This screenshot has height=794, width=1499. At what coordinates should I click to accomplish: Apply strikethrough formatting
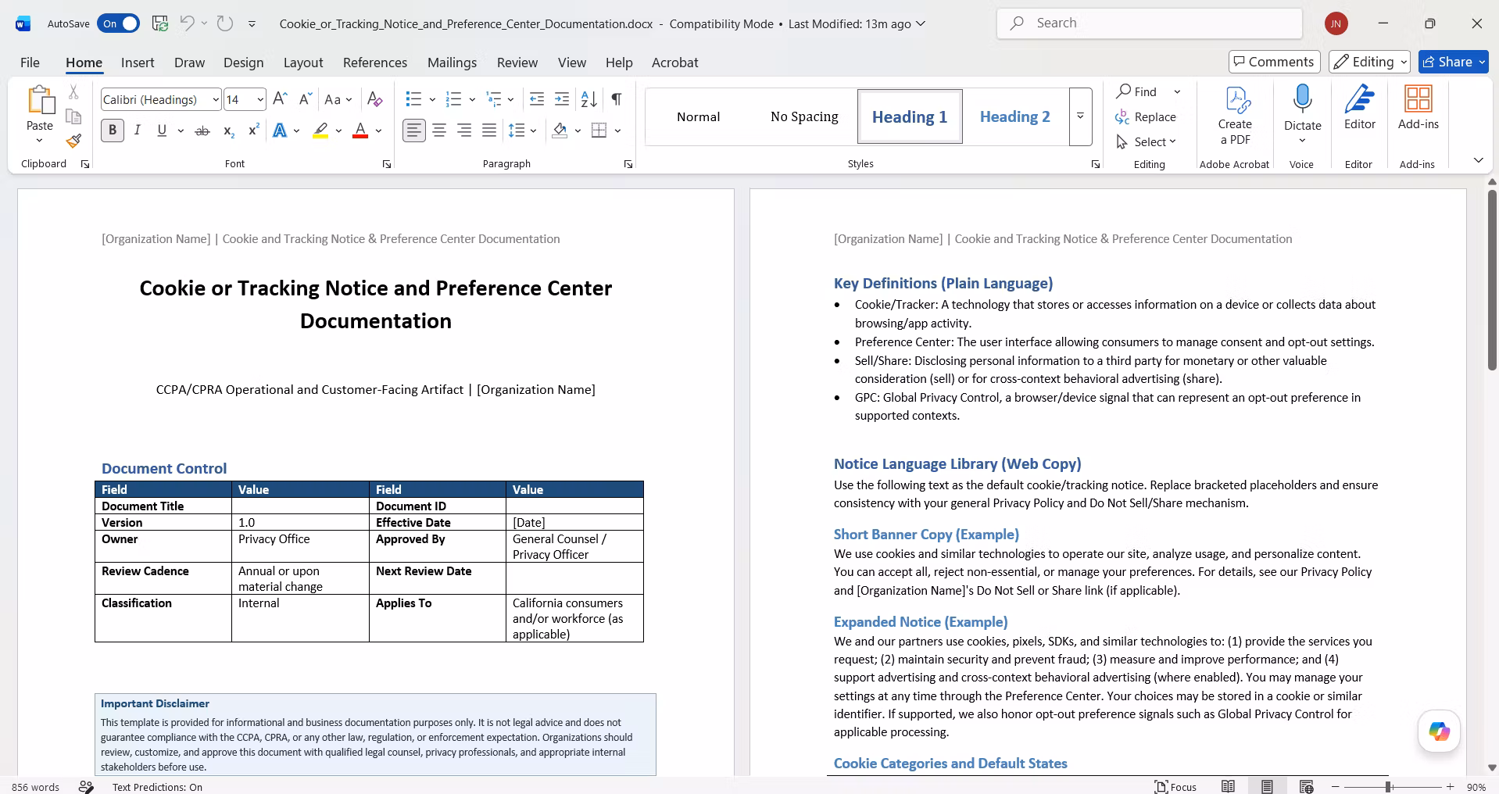[x=202, y=131]
